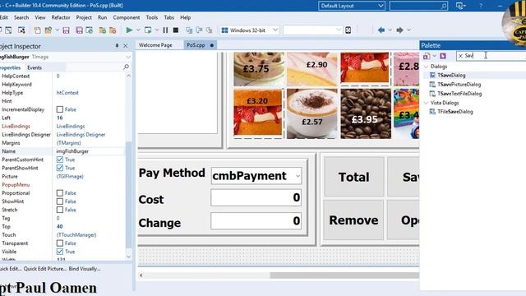
Task: Click the Remove button on the form
Action: [354, 220]
